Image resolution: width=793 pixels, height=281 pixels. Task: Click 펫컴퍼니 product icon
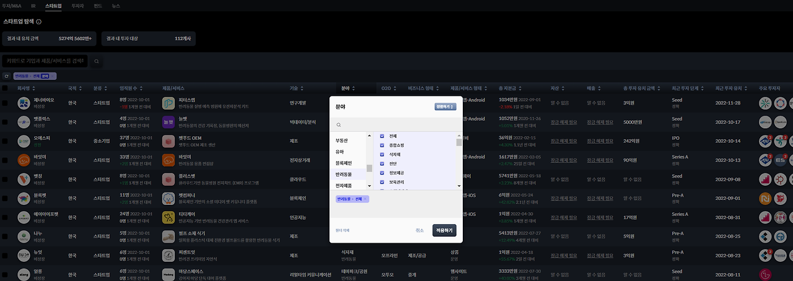169,199
